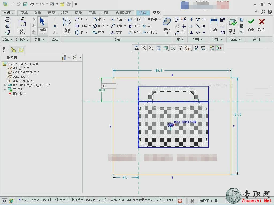The image size is (274, 205).
Task: Toggle the highlight open ends check icon
Action: pos(241,26)
